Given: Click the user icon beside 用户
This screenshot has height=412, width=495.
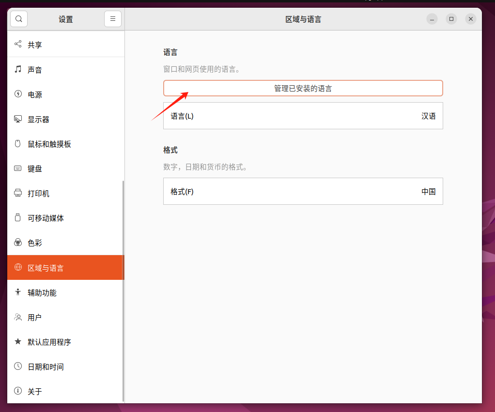Looking at the screenshot, I should (18, 317).
